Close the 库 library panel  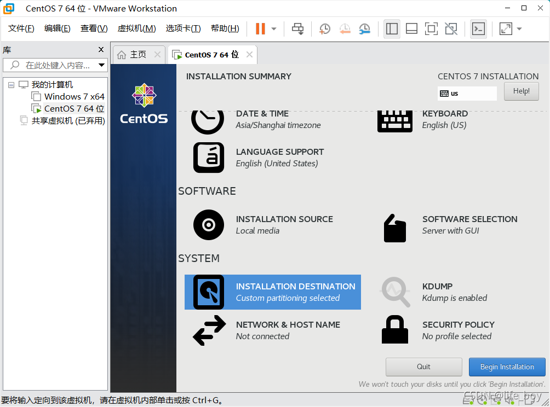click(x=101, y=50)
